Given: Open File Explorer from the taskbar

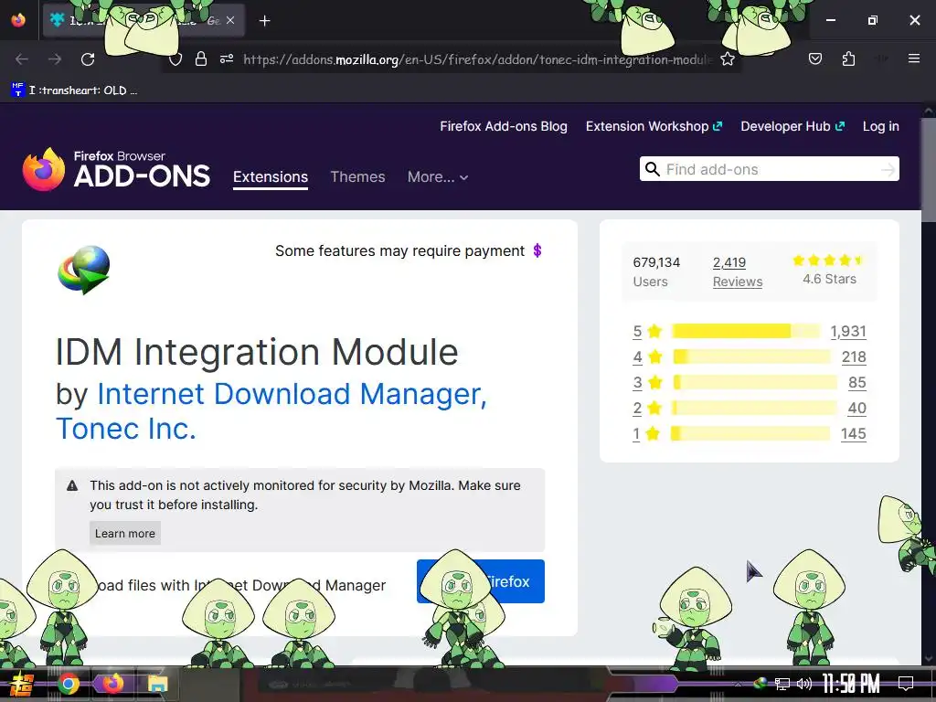Looking at the screenshot, I should [157, 684].
